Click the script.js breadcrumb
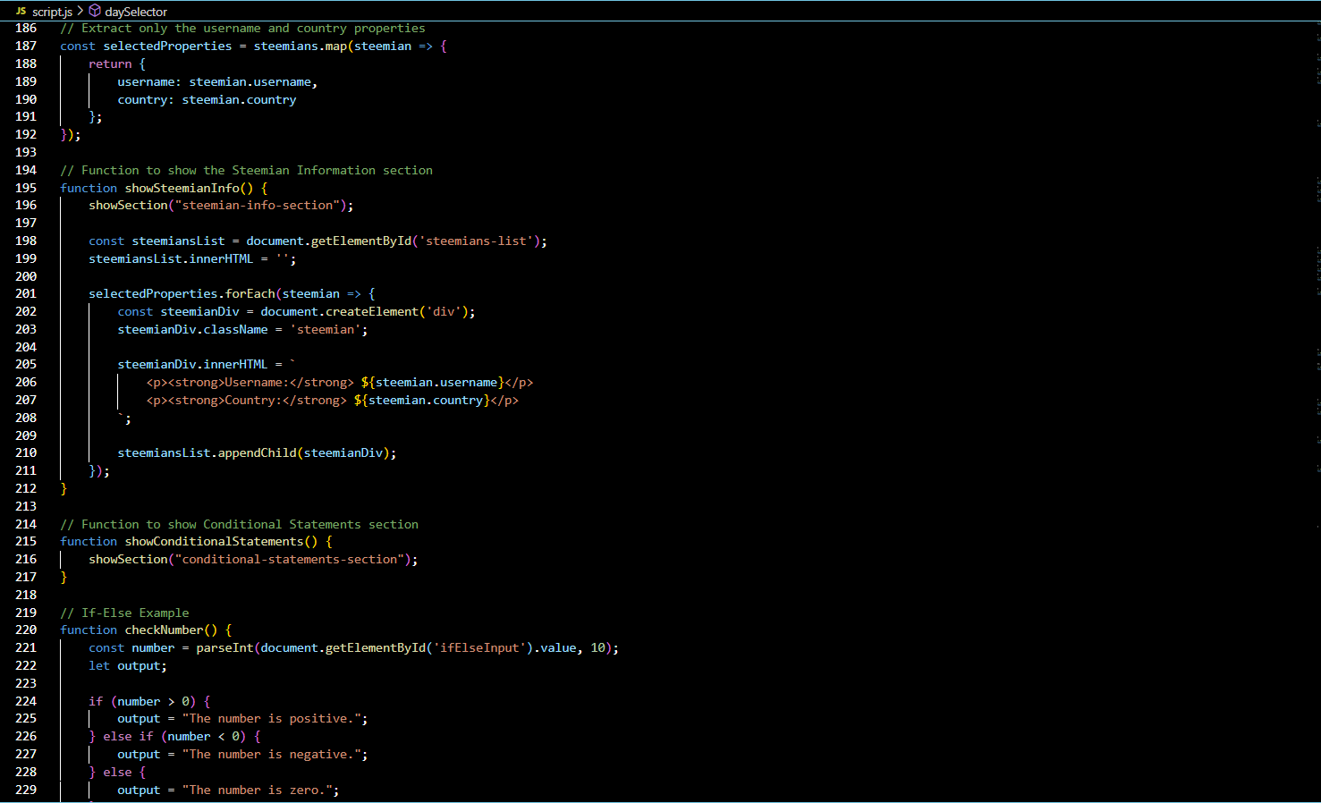 [x=52, y=12]
